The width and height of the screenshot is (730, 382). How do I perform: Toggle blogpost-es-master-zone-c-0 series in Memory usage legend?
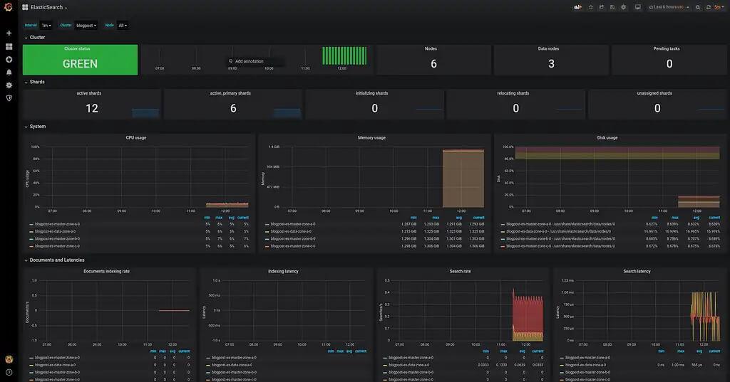coord(293,246)
